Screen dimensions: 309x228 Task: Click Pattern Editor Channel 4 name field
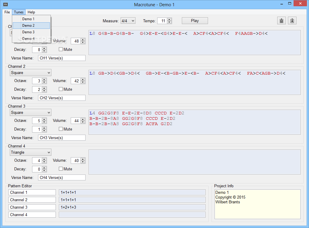point(32,215)
